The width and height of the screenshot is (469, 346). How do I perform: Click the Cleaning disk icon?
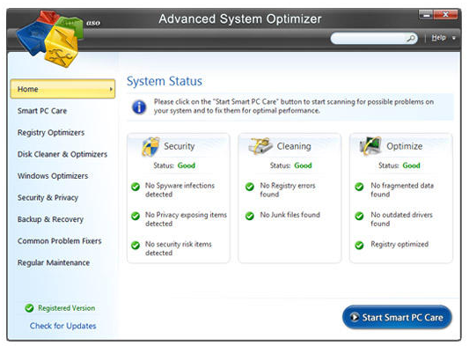tap(260, 146)
